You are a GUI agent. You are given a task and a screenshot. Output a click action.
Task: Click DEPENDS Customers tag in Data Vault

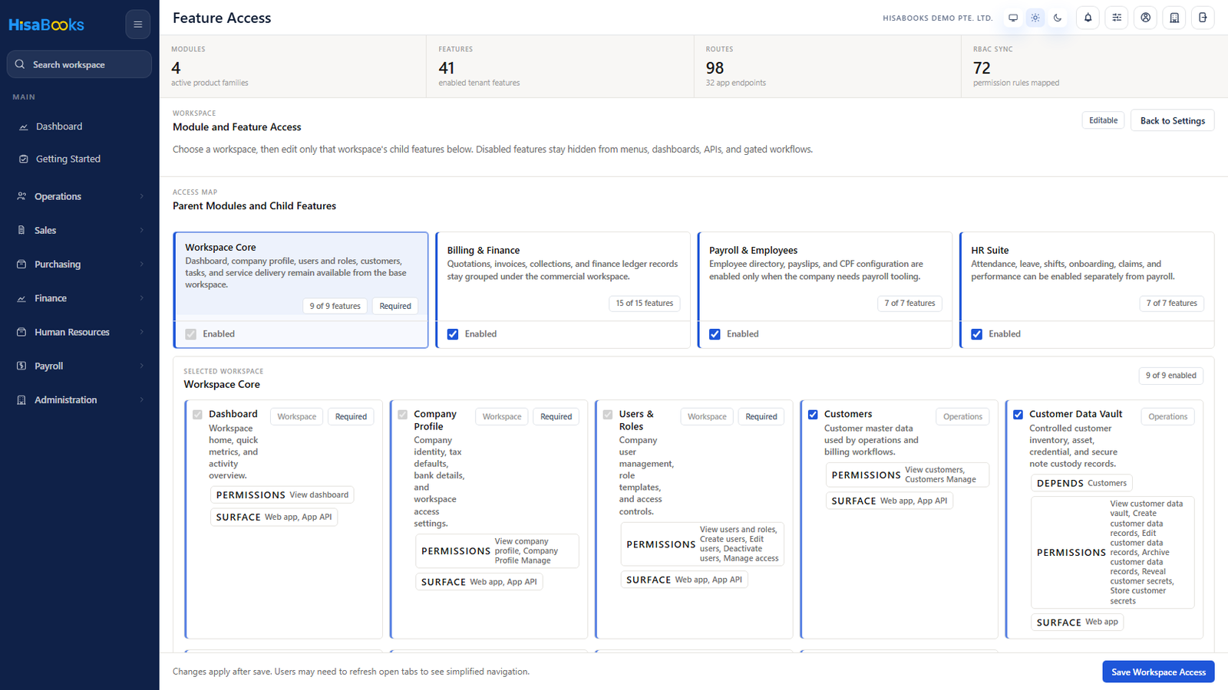tap(1081, 483)
